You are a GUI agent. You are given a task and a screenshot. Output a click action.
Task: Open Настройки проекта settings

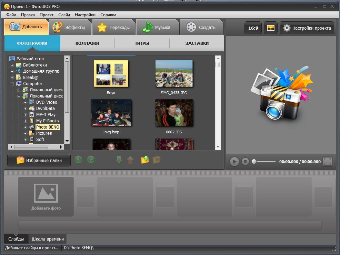(307, 28)
